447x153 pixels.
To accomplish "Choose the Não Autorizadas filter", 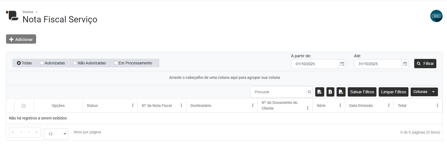I will tap(75, 63).
